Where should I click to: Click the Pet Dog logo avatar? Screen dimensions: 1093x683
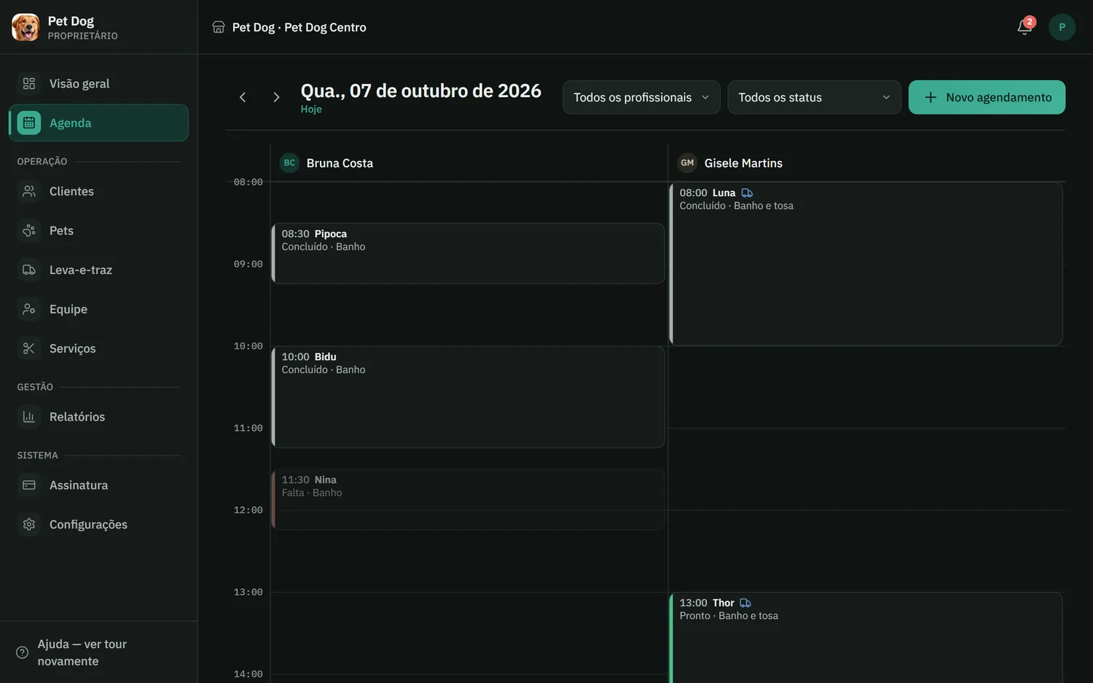(x=26, y=27)
